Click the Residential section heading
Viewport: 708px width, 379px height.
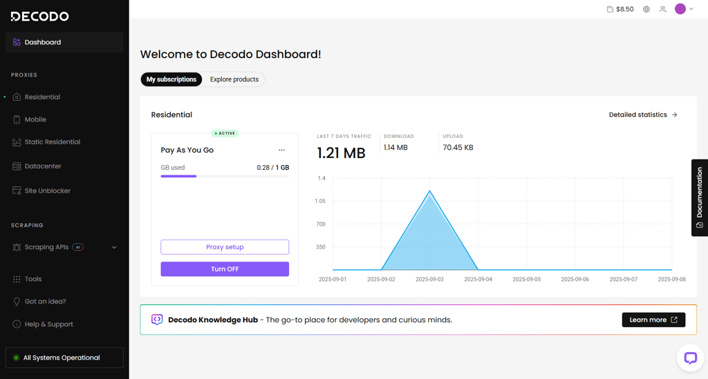pos(171,115)
